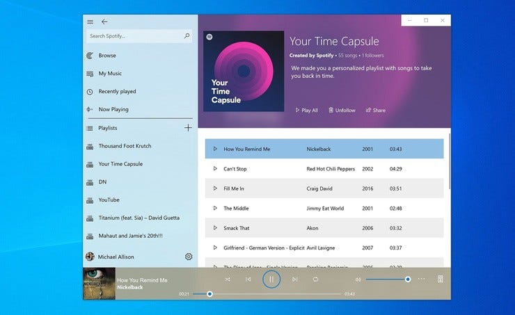This screenshot has width=515, height=315.
Task: Click How You Remind Me title in player
Action: point(142,280)
